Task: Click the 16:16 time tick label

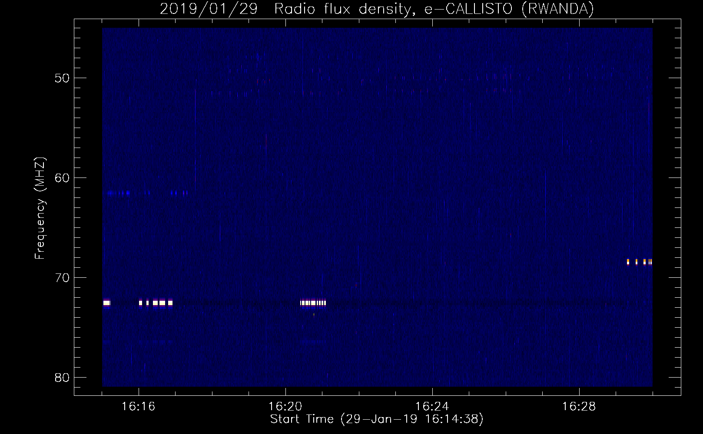Action: pos(138,407)
